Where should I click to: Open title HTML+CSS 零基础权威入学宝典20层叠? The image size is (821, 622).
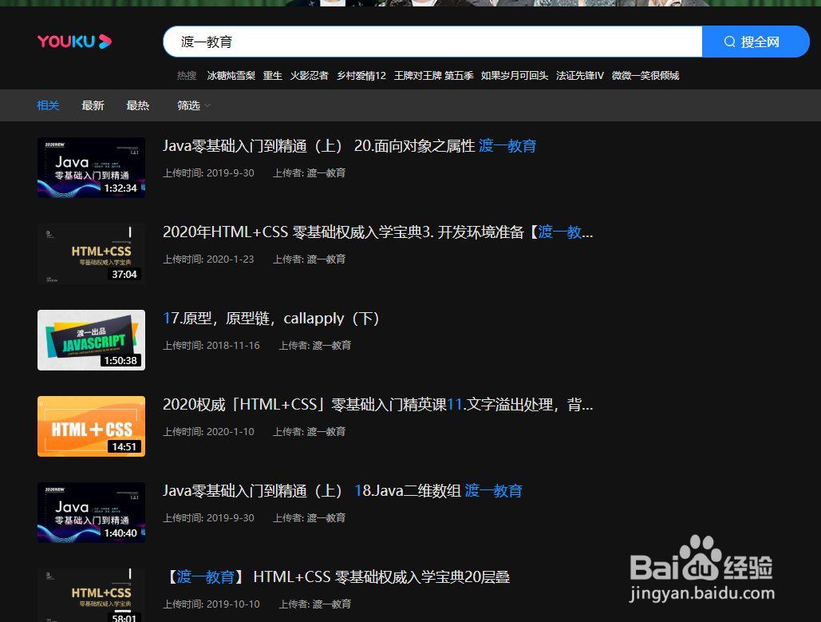[x=337, y=577]
